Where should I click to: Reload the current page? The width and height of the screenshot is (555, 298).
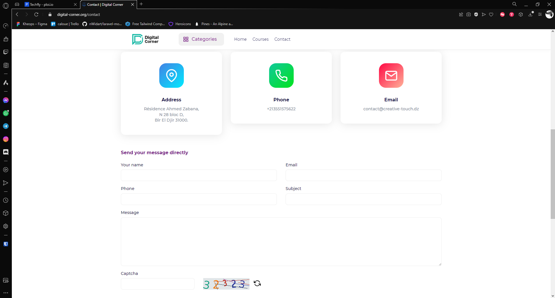[x=36, y=14]
